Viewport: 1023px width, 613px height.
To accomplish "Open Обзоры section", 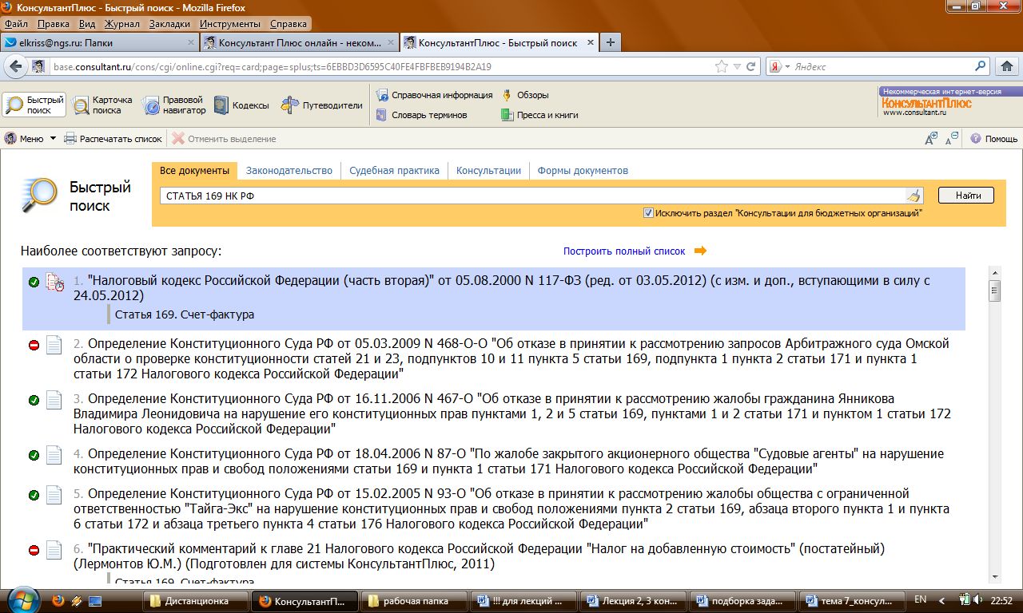I will pos(524,95).
